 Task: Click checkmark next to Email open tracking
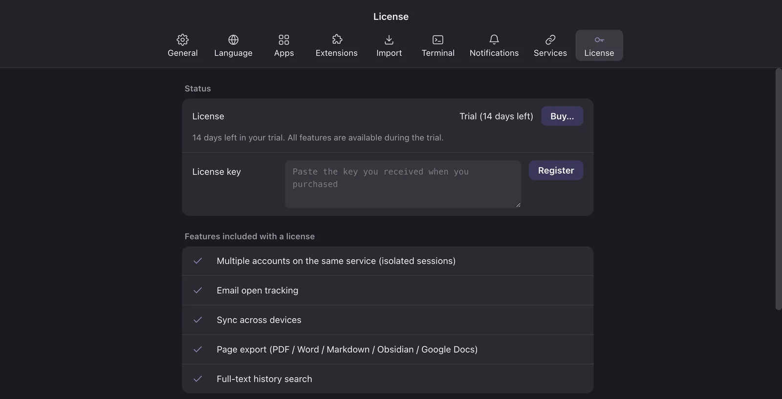[x=197, y=290]
